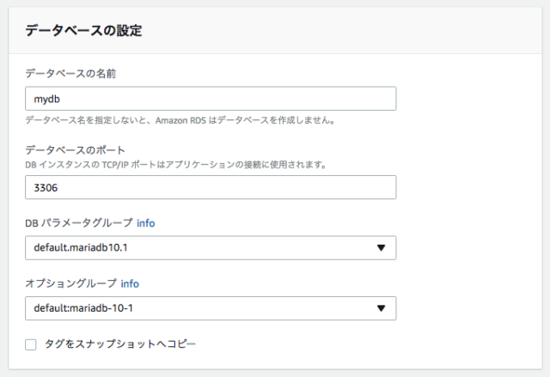Viewport: 550px width, 377px height.
Task: Click the データベースのポート label
Action: pos(75,150)
